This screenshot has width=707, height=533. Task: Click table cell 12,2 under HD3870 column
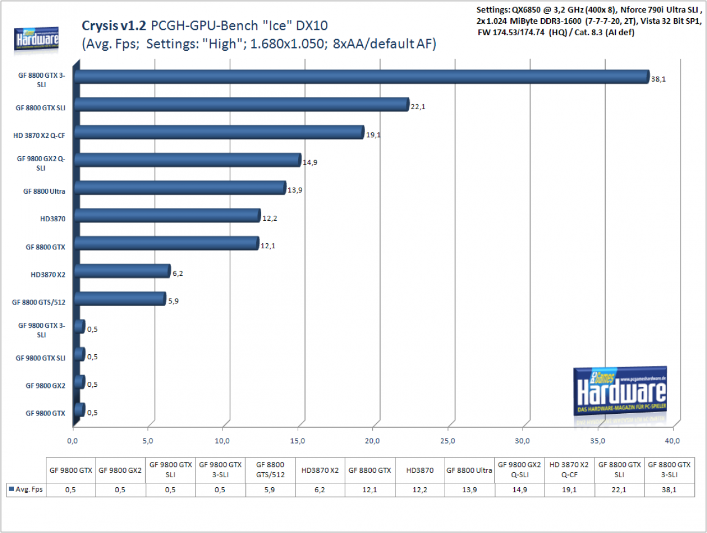(420, 489)
